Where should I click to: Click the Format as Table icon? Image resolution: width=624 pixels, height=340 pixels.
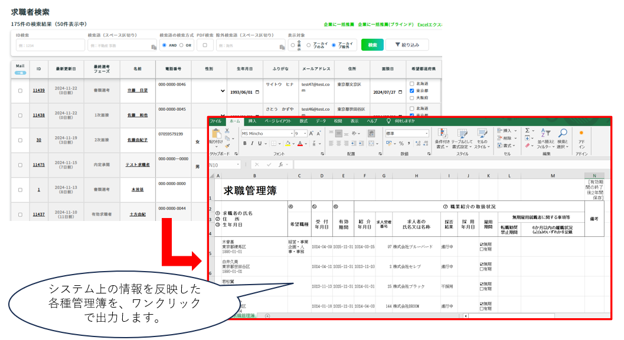(x=462, y=134)
